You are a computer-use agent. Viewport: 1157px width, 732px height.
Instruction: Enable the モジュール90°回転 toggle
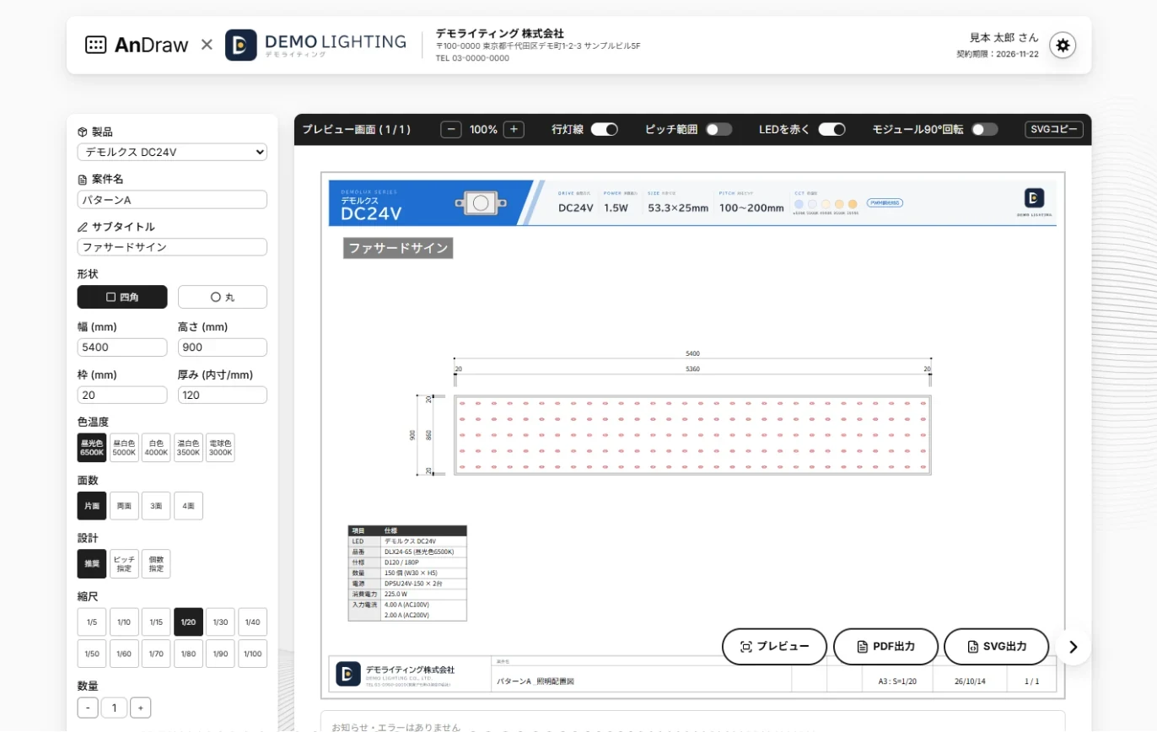tap(984, 130)
